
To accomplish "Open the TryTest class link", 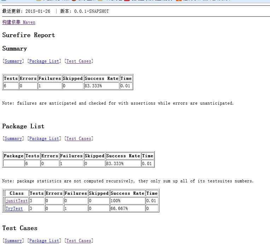I will tap(14, 209).
